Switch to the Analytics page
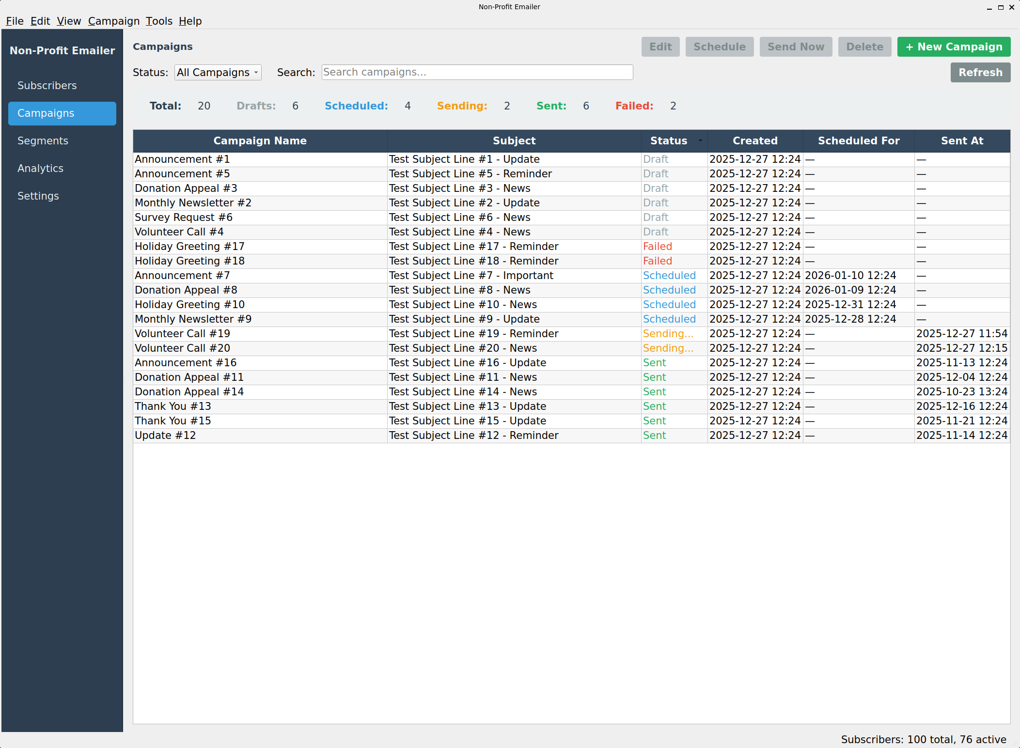Screen dimensions: 1020x748 tap(40, 169)
